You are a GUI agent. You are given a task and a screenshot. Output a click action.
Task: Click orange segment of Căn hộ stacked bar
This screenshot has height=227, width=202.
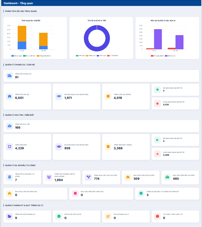[x=22, y=34]
